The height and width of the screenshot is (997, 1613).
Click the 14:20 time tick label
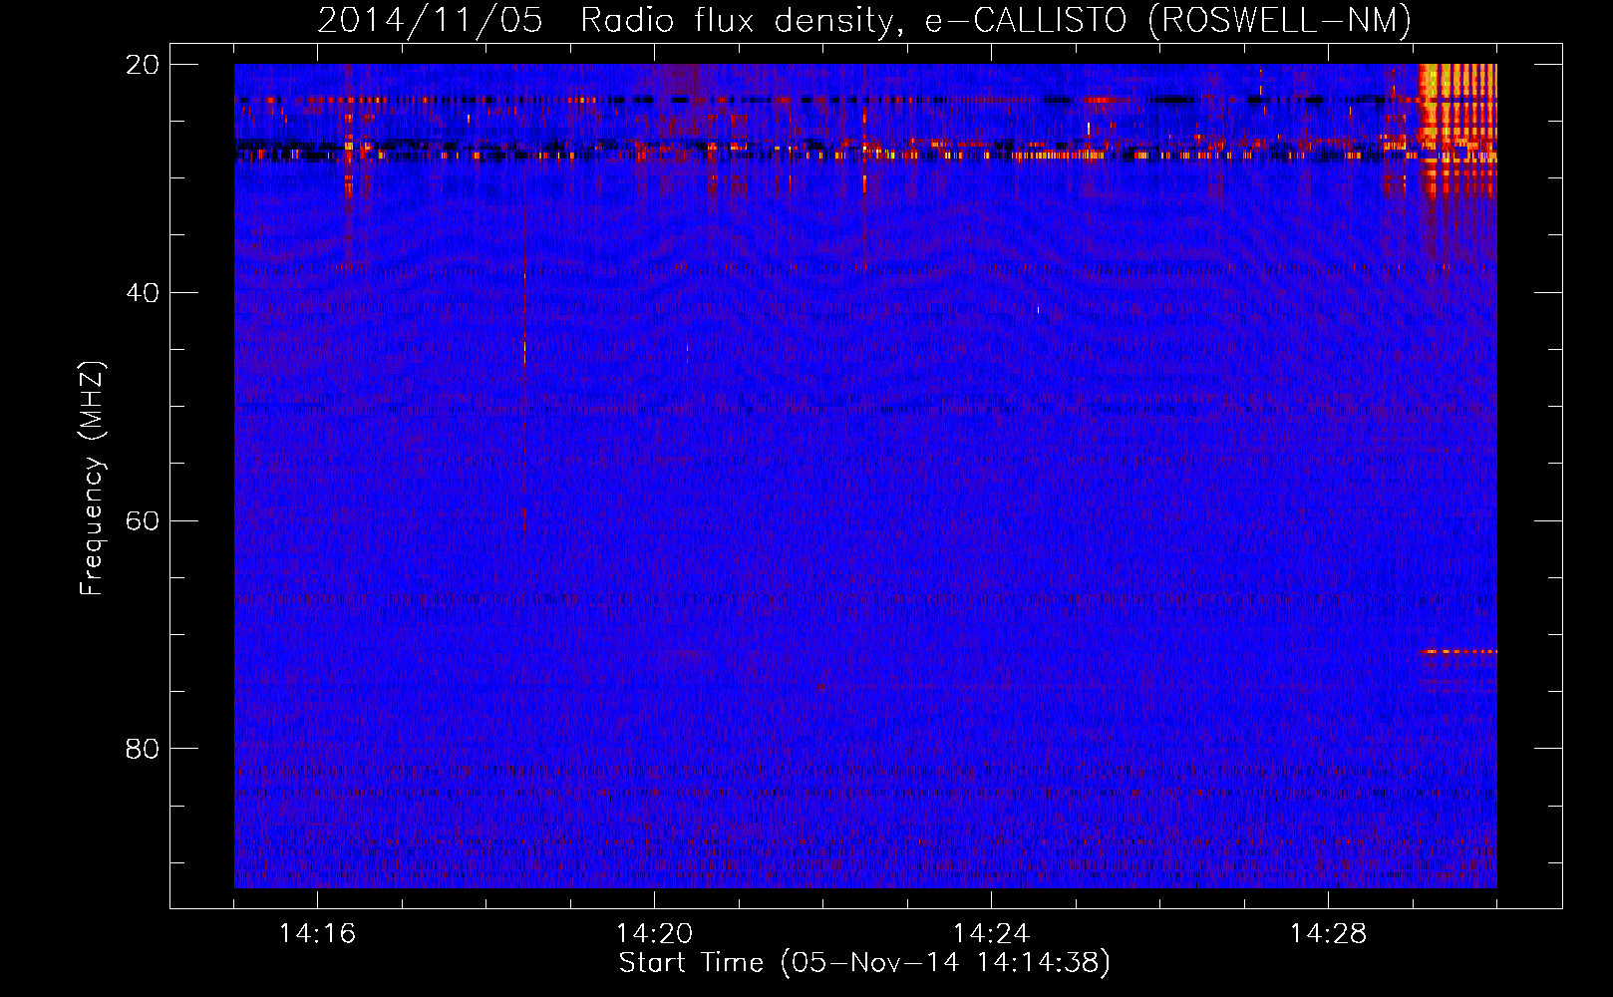coord(654,934)
